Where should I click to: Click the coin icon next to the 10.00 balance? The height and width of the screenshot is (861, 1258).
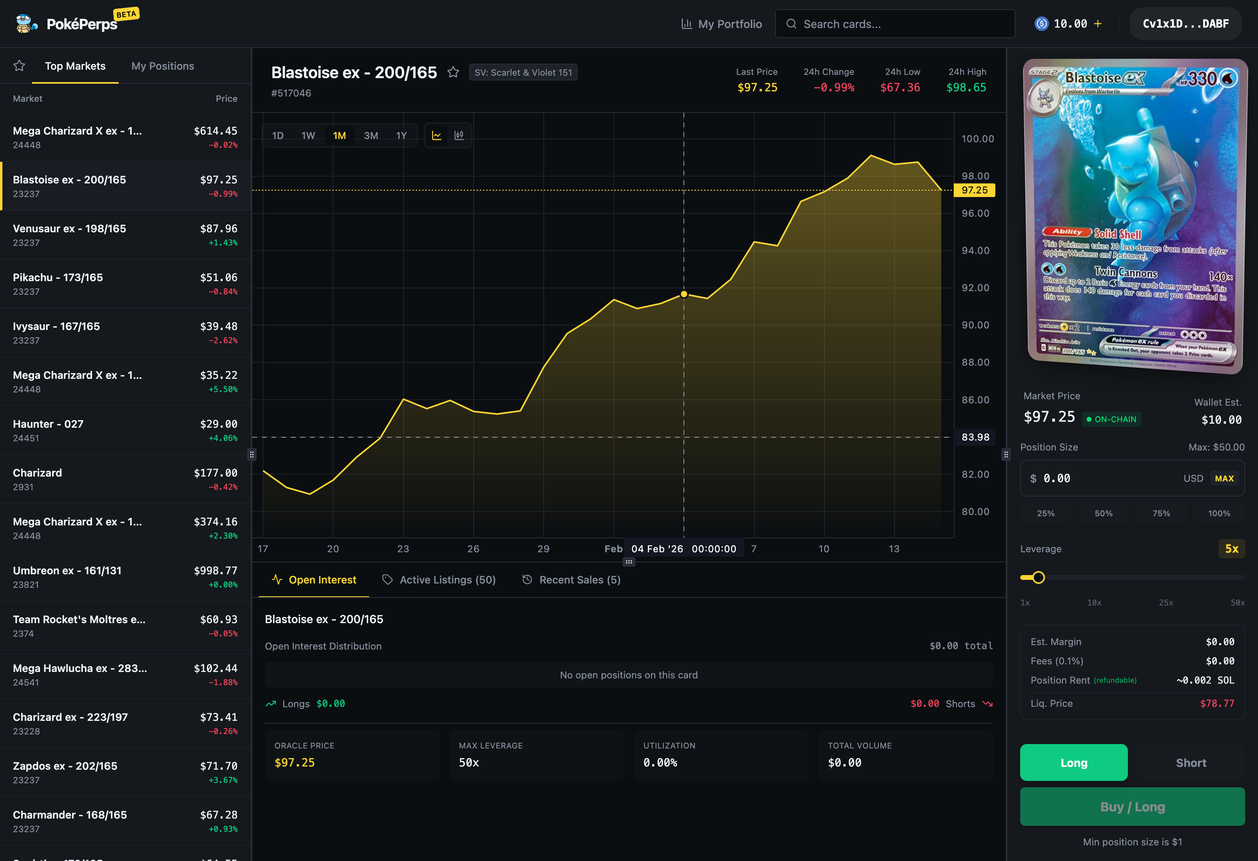click(x=1041, y=23)
